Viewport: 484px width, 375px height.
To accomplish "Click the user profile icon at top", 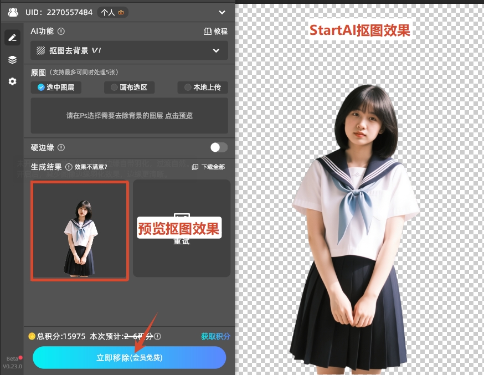I will pyautogui.click(x=13, y=12).
